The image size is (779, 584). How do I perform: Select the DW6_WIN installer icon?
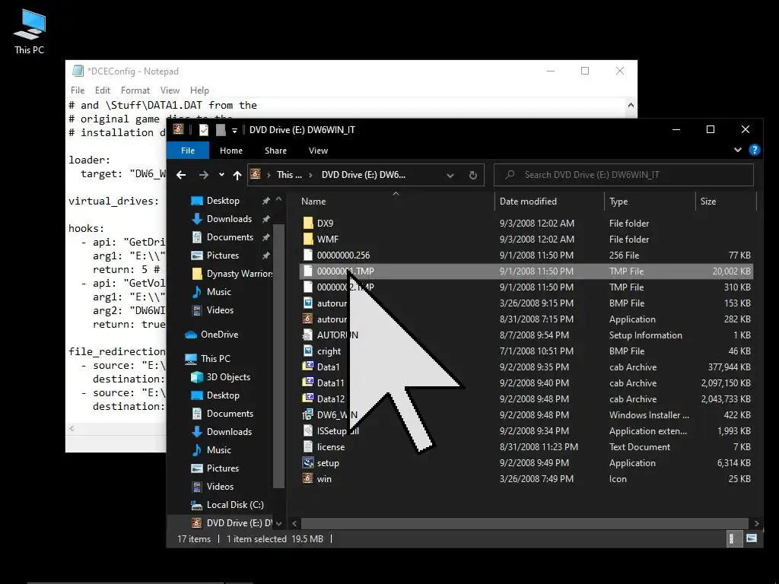pyautogui.click(x=308, y=414)
